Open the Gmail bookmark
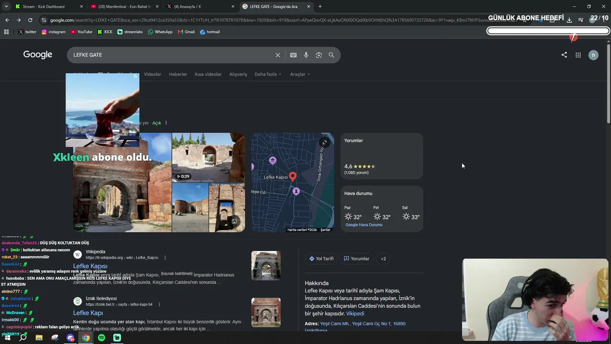611x344 pixels. coord(186,32)
